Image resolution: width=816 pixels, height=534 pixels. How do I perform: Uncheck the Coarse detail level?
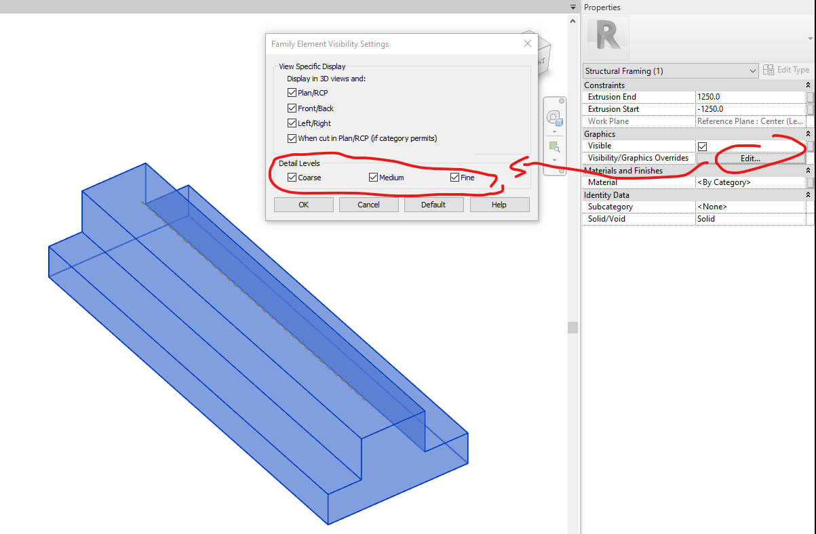[292, 177]
